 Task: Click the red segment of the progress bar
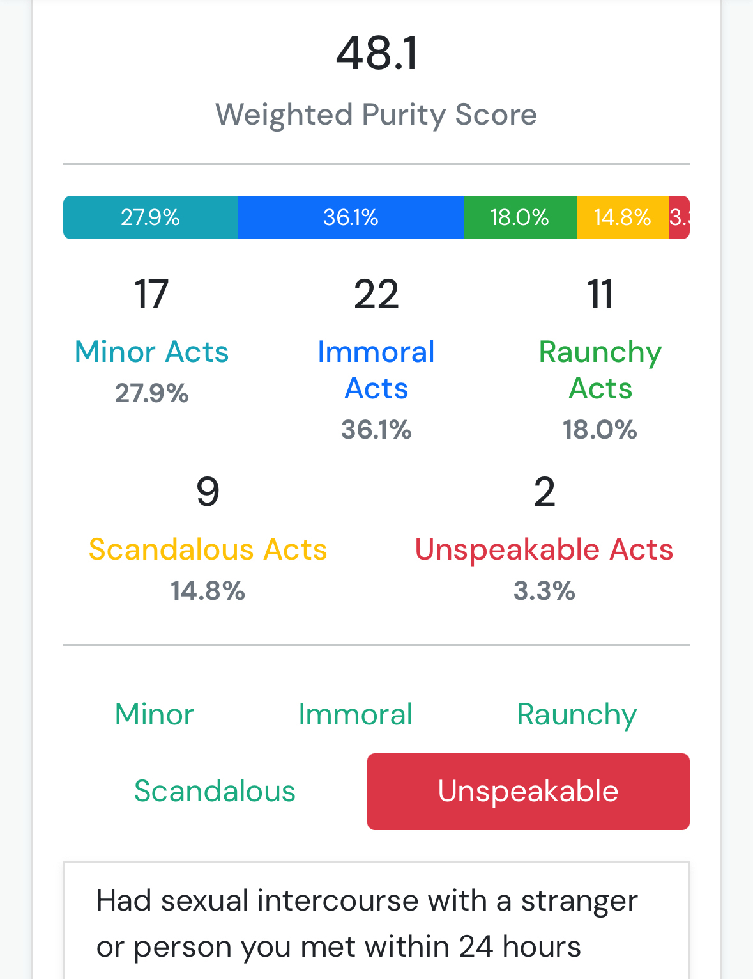click(x=679, y=217)
